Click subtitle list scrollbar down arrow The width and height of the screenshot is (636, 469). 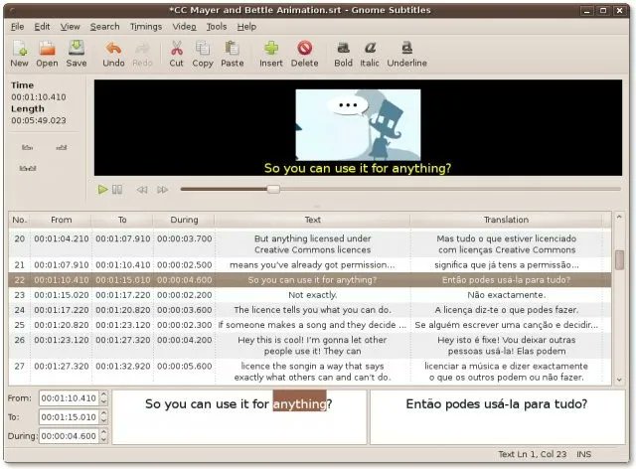coord(619,380)
